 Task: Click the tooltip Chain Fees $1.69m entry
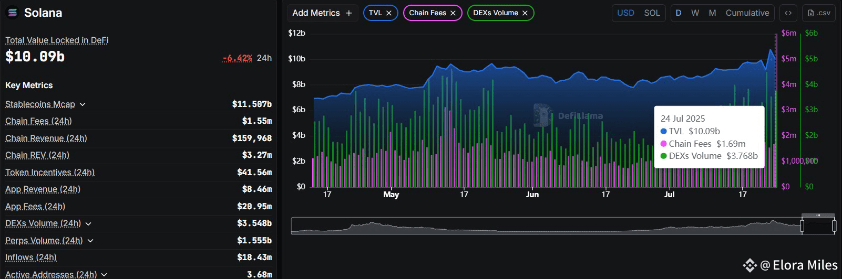point(703,144)
